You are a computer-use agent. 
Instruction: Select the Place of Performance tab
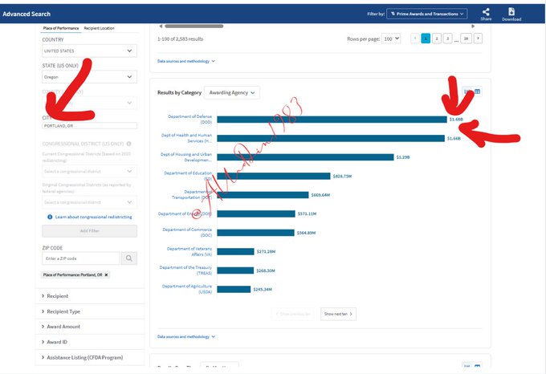[x=60, y=28]
